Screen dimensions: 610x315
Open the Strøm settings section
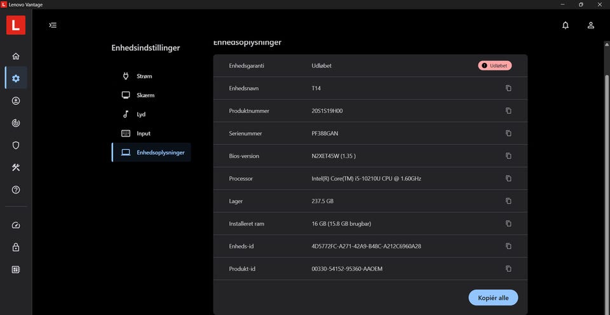point(151,76)
